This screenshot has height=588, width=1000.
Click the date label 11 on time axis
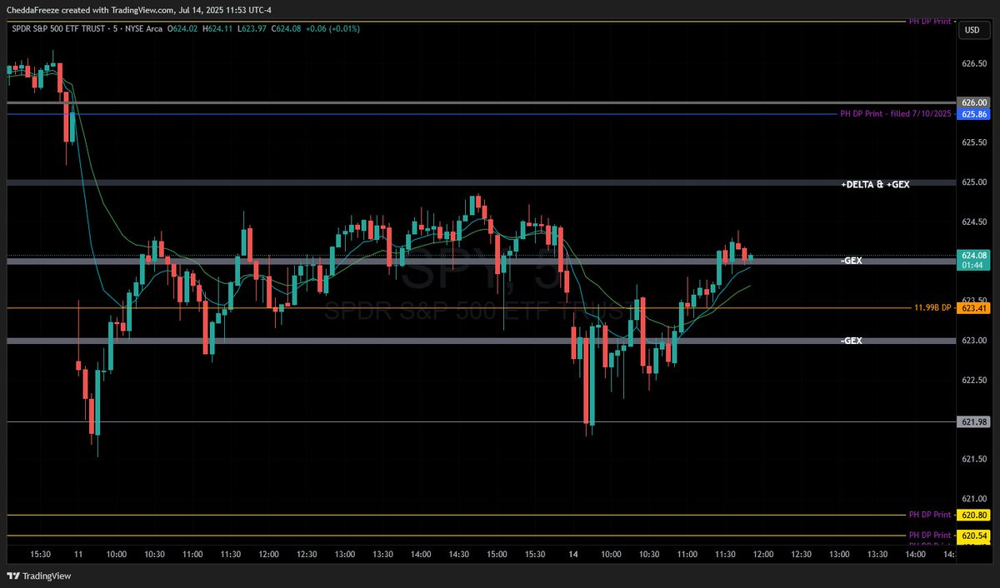77,554
